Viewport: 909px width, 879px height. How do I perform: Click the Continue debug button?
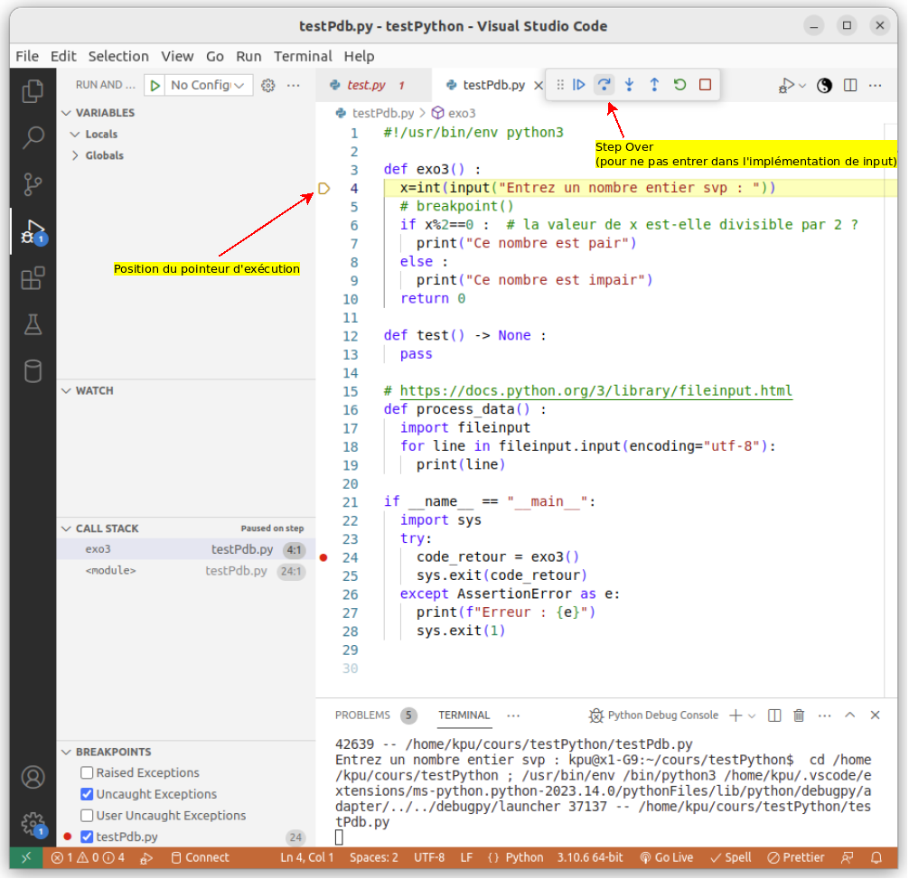[580, 85]
